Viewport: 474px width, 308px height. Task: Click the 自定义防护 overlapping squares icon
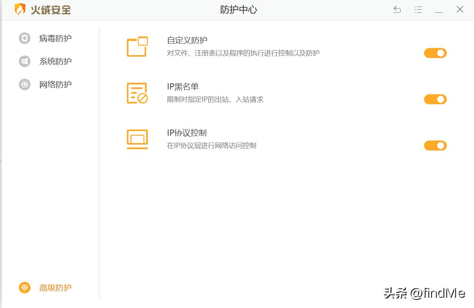pos(137,45)
